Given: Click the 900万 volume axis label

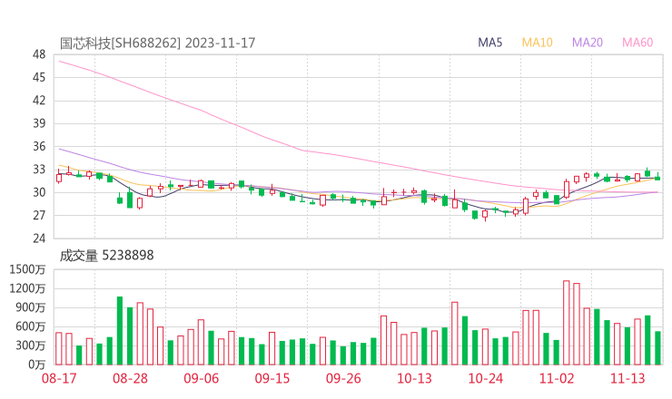Looking at the screenshot, I should coord(31,307).
